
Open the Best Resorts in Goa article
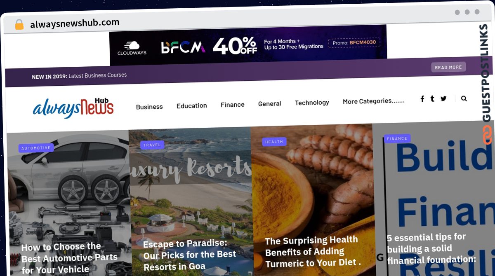click(x=189, y=255)
